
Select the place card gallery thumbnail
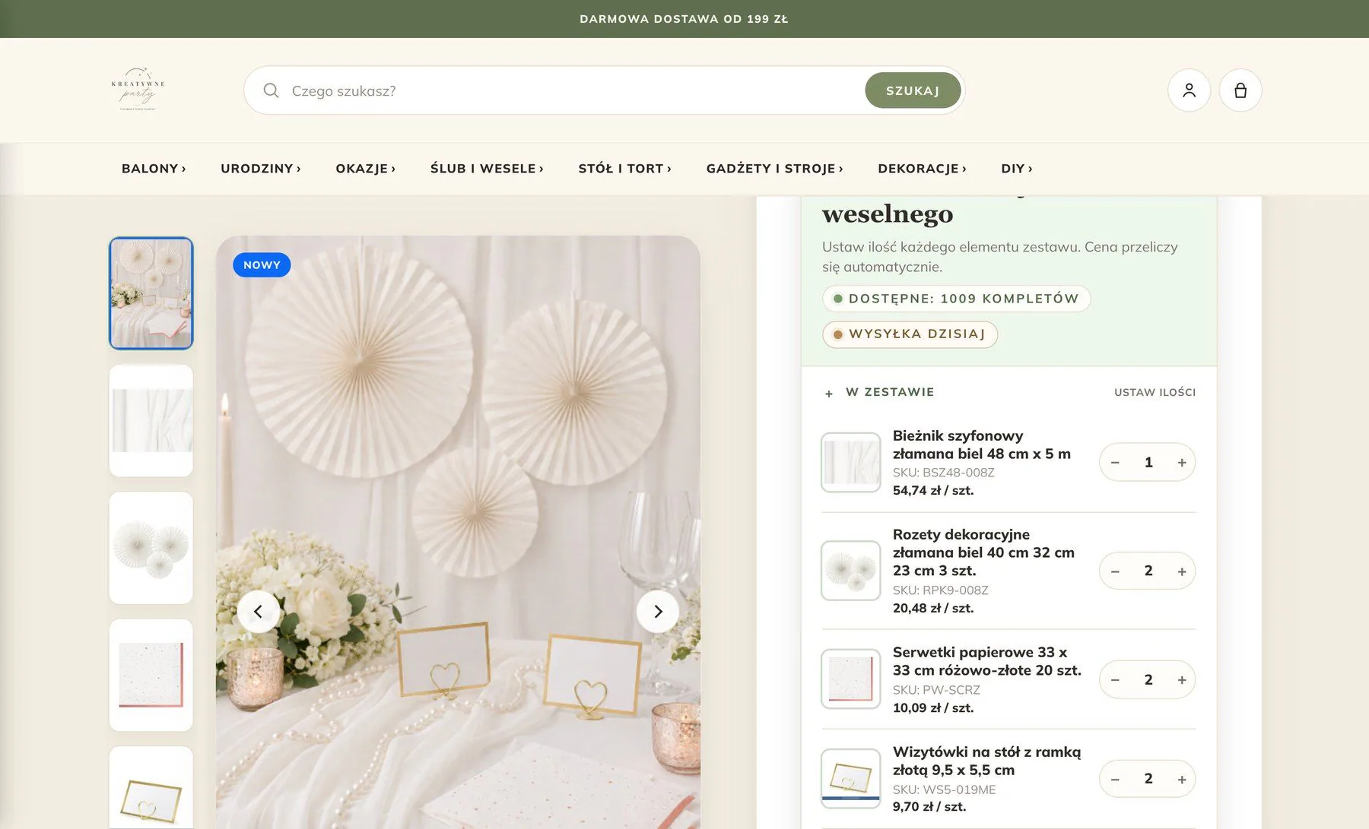tap(151, 787)
